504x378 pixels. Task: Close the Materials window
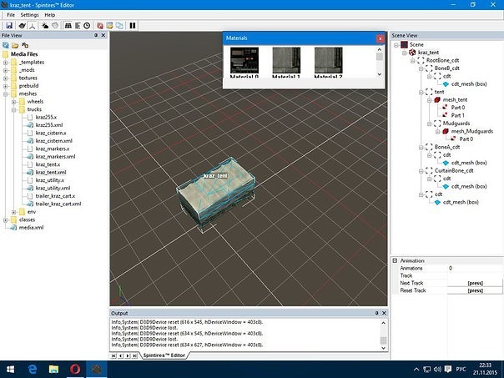pyautogui.click(x=380, y=38)
